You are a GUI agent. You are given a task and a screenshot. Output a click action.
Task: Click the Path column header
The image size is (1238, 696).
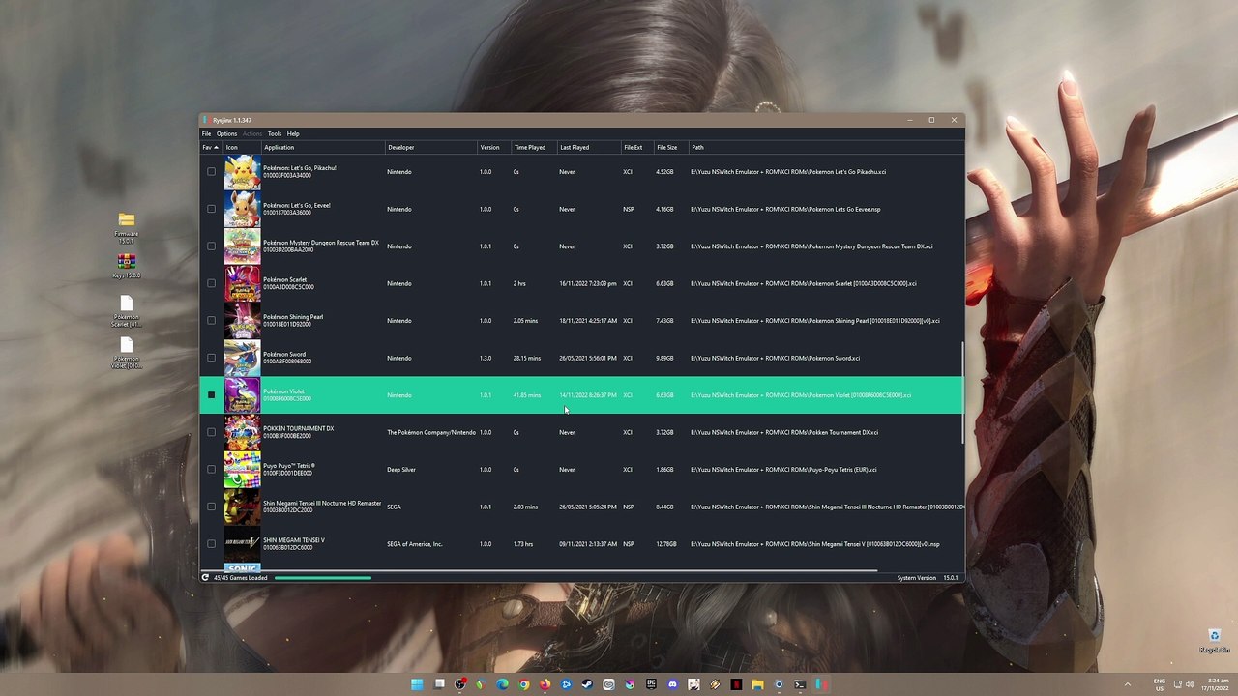coord(825,148)
